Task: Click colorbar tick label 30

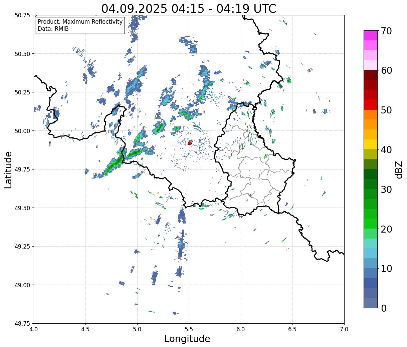Action: click(x=386, y=190)
